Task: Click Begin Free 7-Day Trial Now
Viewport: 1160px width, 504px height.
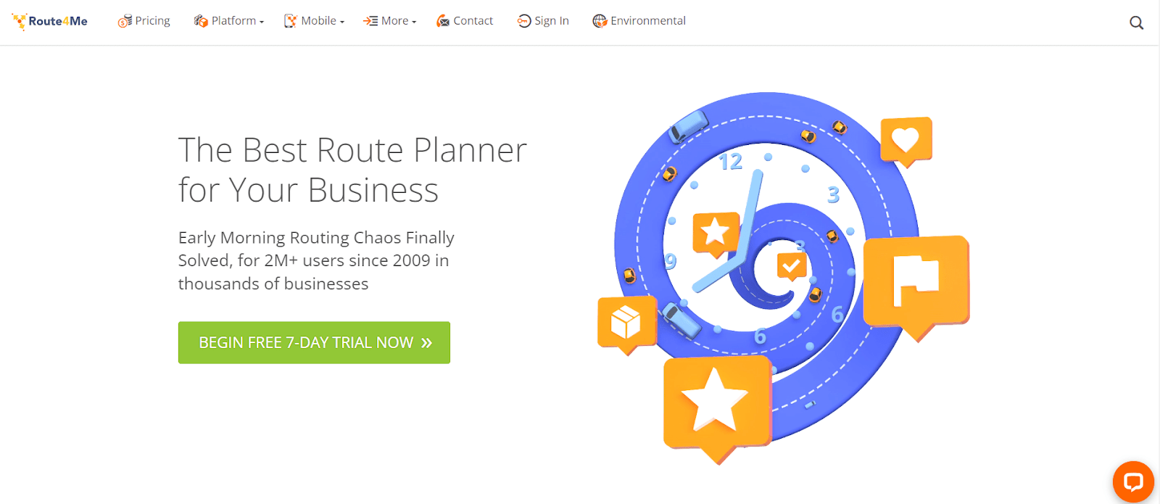Action: click(314, 342)
